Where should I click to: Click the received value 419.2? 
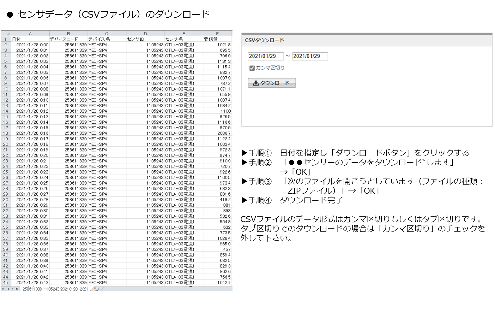[217, 200]
